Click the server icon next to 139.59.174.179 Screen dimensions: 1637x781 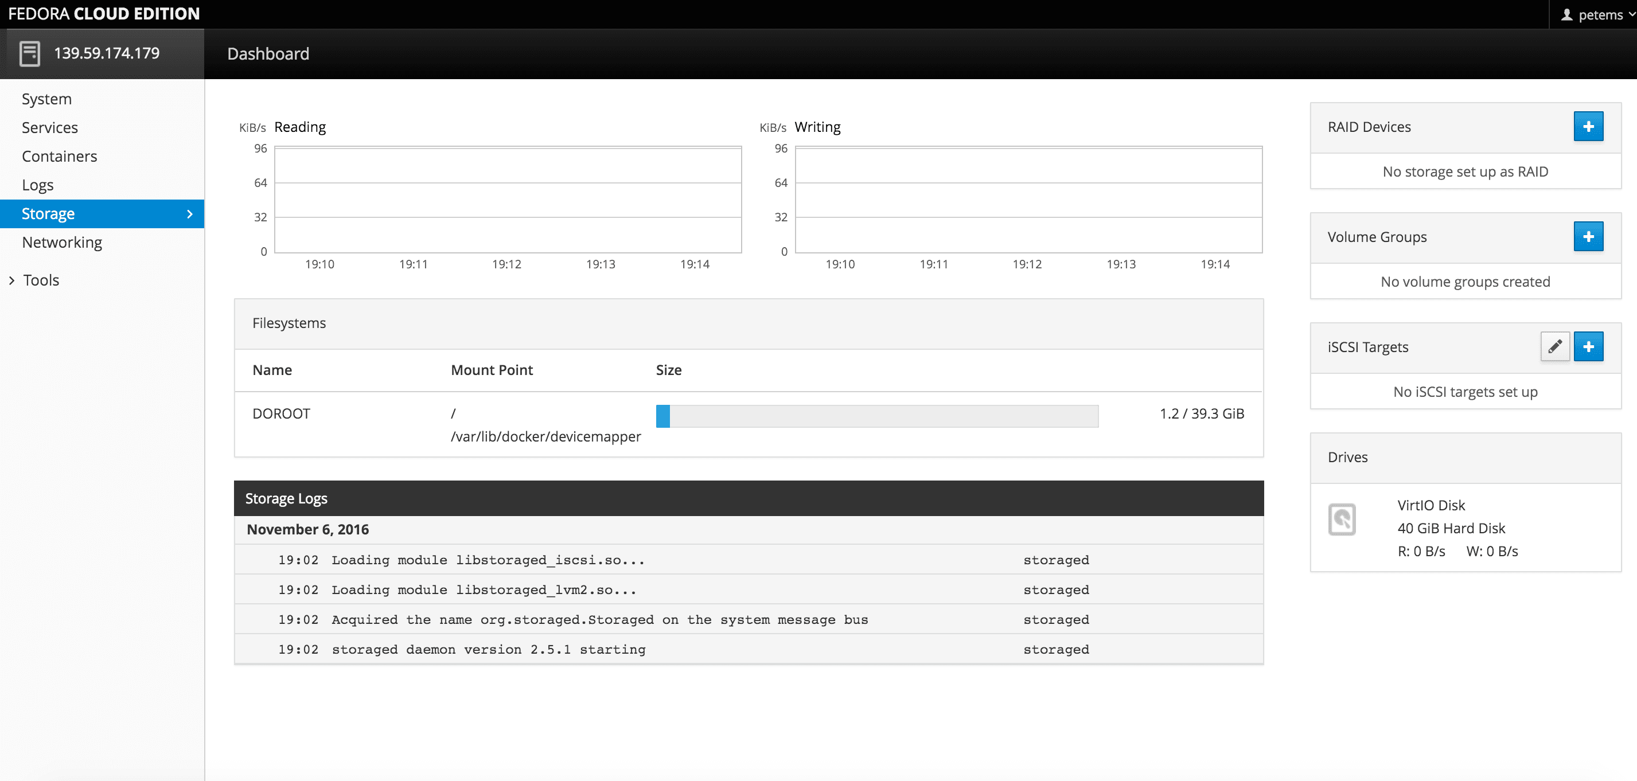click(x=30, y=53)
